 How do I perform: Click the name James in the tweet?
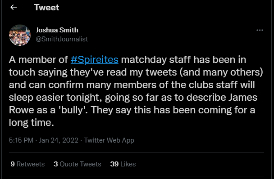point(243,97)
